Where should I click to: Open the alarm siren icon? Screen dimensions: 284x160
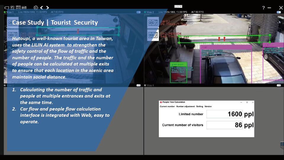[x=12, y=7]
